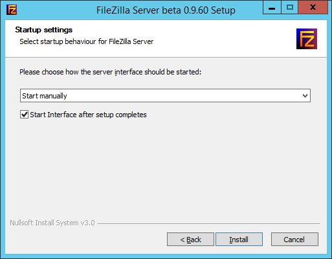332x259 pixels.
Task: Click 'Select startup behaviour for FileZilla Server' subtitle
Action: coord(87,41)
